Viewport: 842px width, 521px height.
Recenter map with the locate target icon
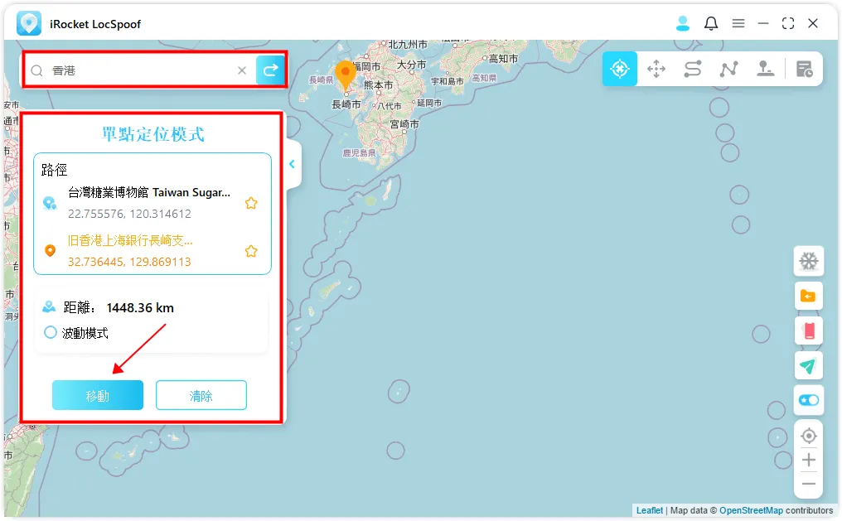click(808, 436)
